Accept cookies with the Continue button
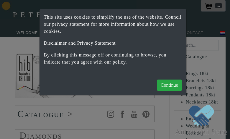 [x=169, y=85]
